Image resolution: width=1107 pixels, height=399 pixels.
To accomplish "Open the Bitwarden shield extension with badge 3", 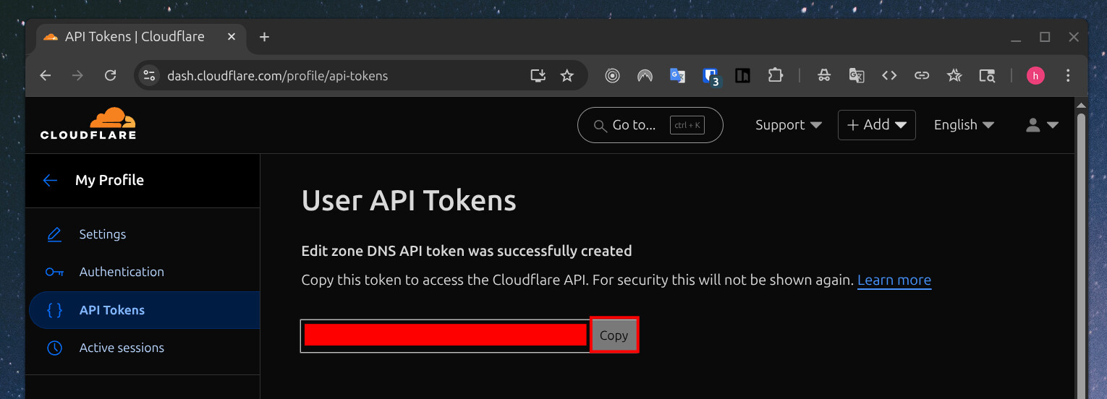I will click(x=711, y=76).
